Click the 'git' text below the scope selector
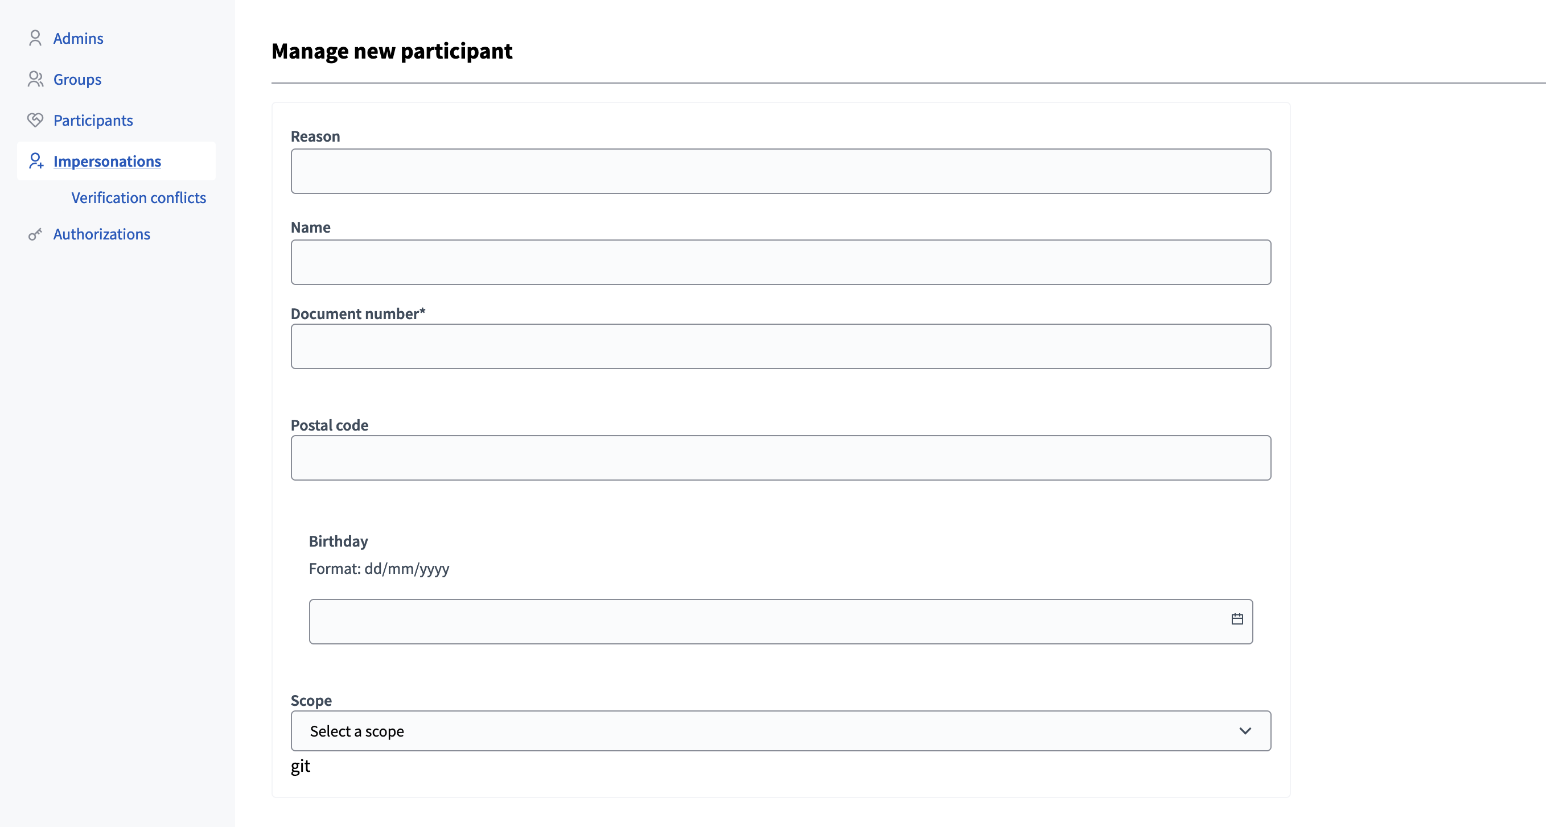This screenshot has height=827, width=1563. [x=301, y=766]
